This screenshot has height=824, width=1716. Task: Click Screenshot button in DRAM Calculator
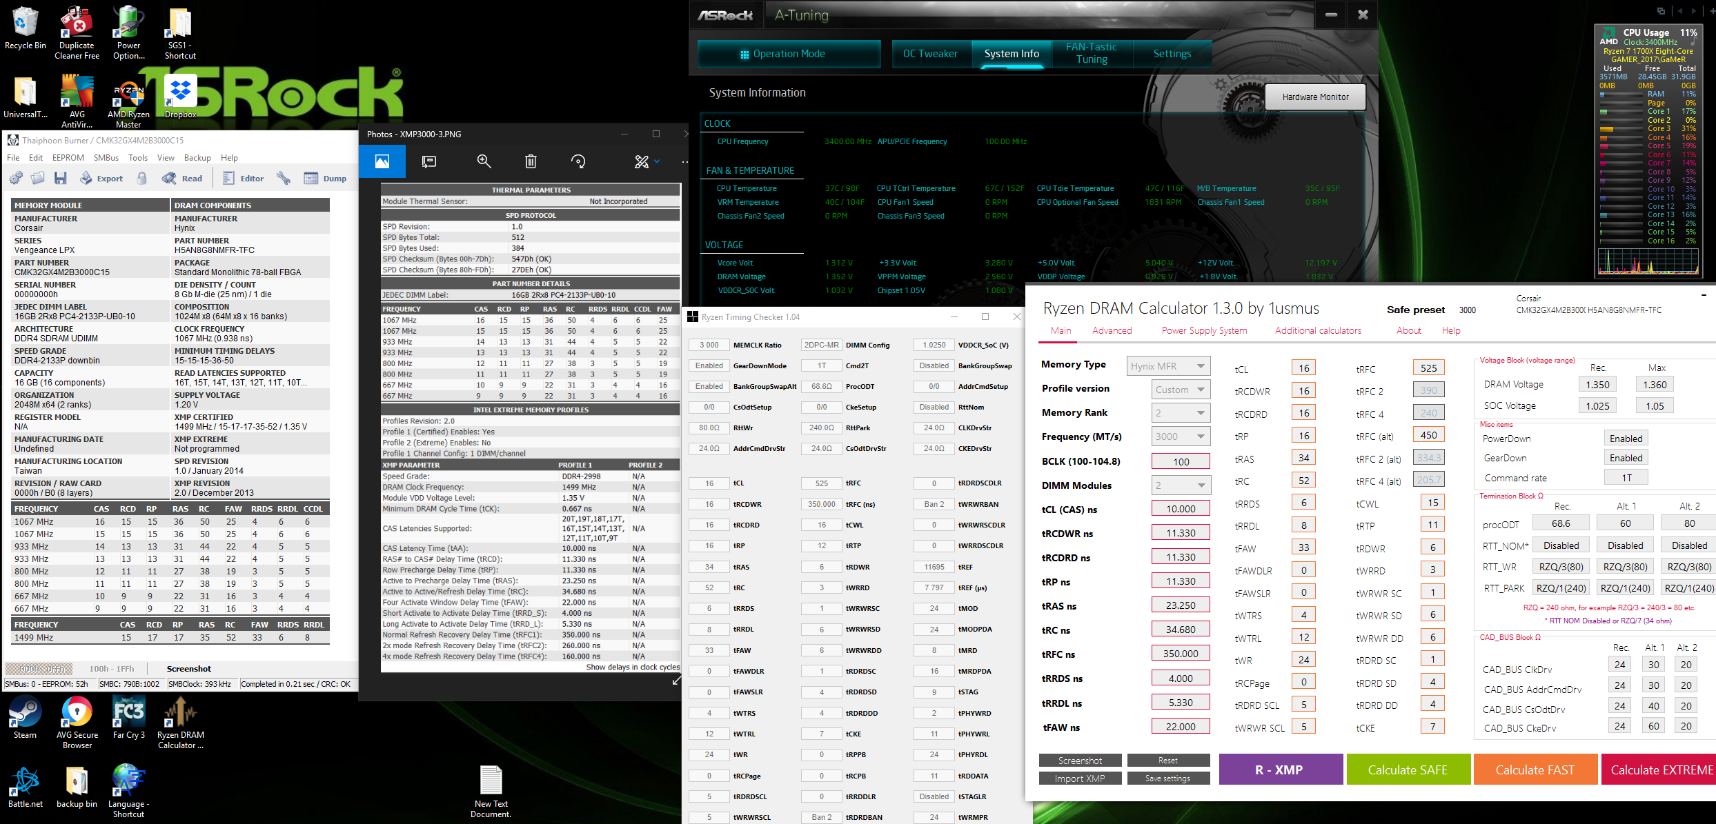coord(1080,760)
